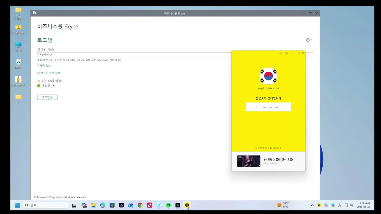Click the KakaoTalk notification bell icon

281,53
